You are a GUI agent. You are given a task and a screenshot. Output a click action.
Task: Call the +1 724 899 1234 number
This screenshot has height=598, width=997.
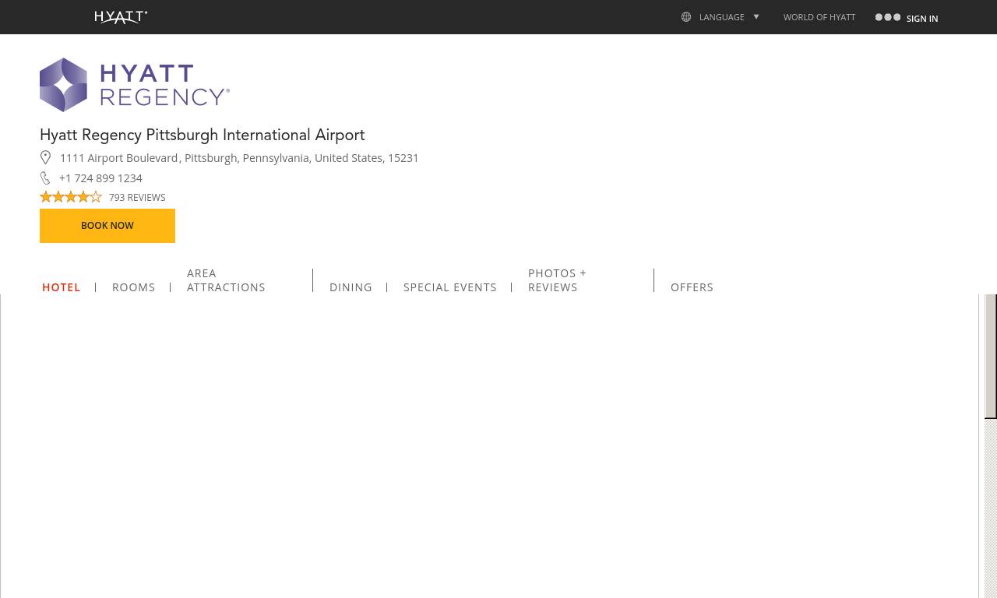(100, 178)
